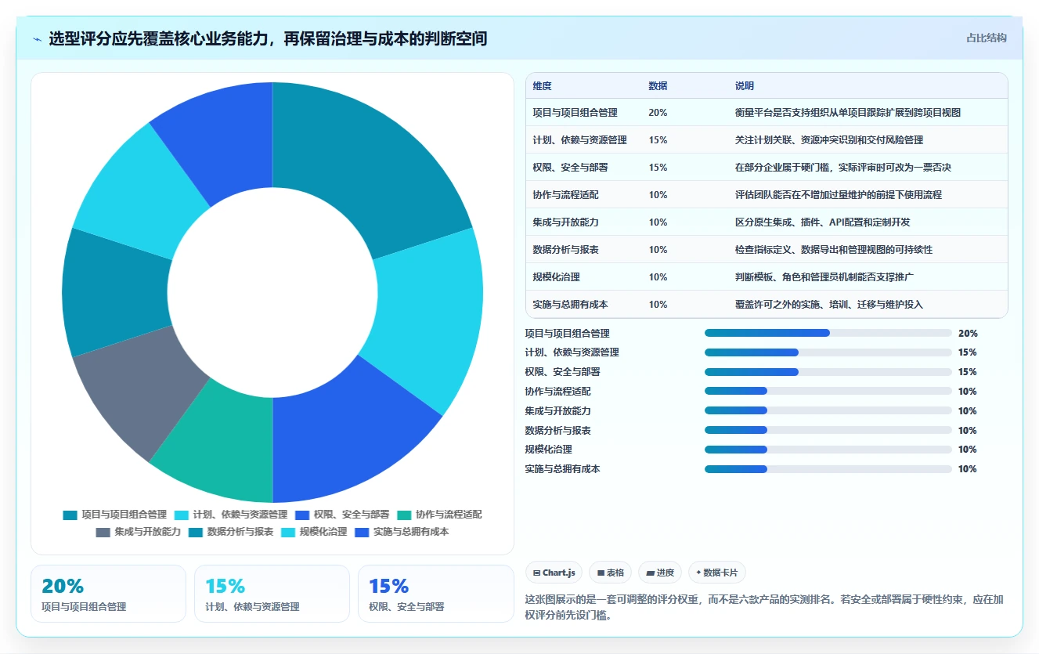Click progress bar for 项目与项目组合管理

[x=828, y=333]
